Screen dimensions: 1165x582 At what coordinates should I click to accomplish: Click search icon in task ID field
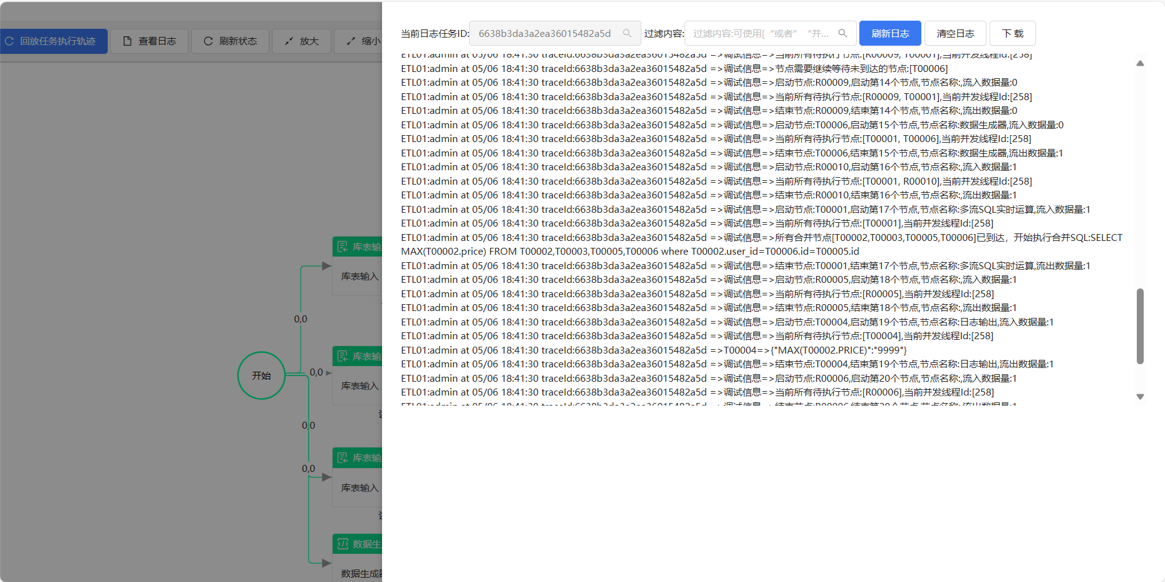[x=627, y=33]
